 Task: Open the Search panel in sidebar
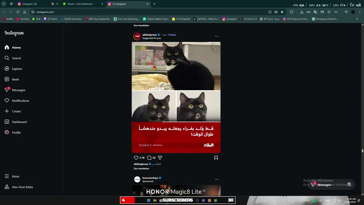(13, 58)
